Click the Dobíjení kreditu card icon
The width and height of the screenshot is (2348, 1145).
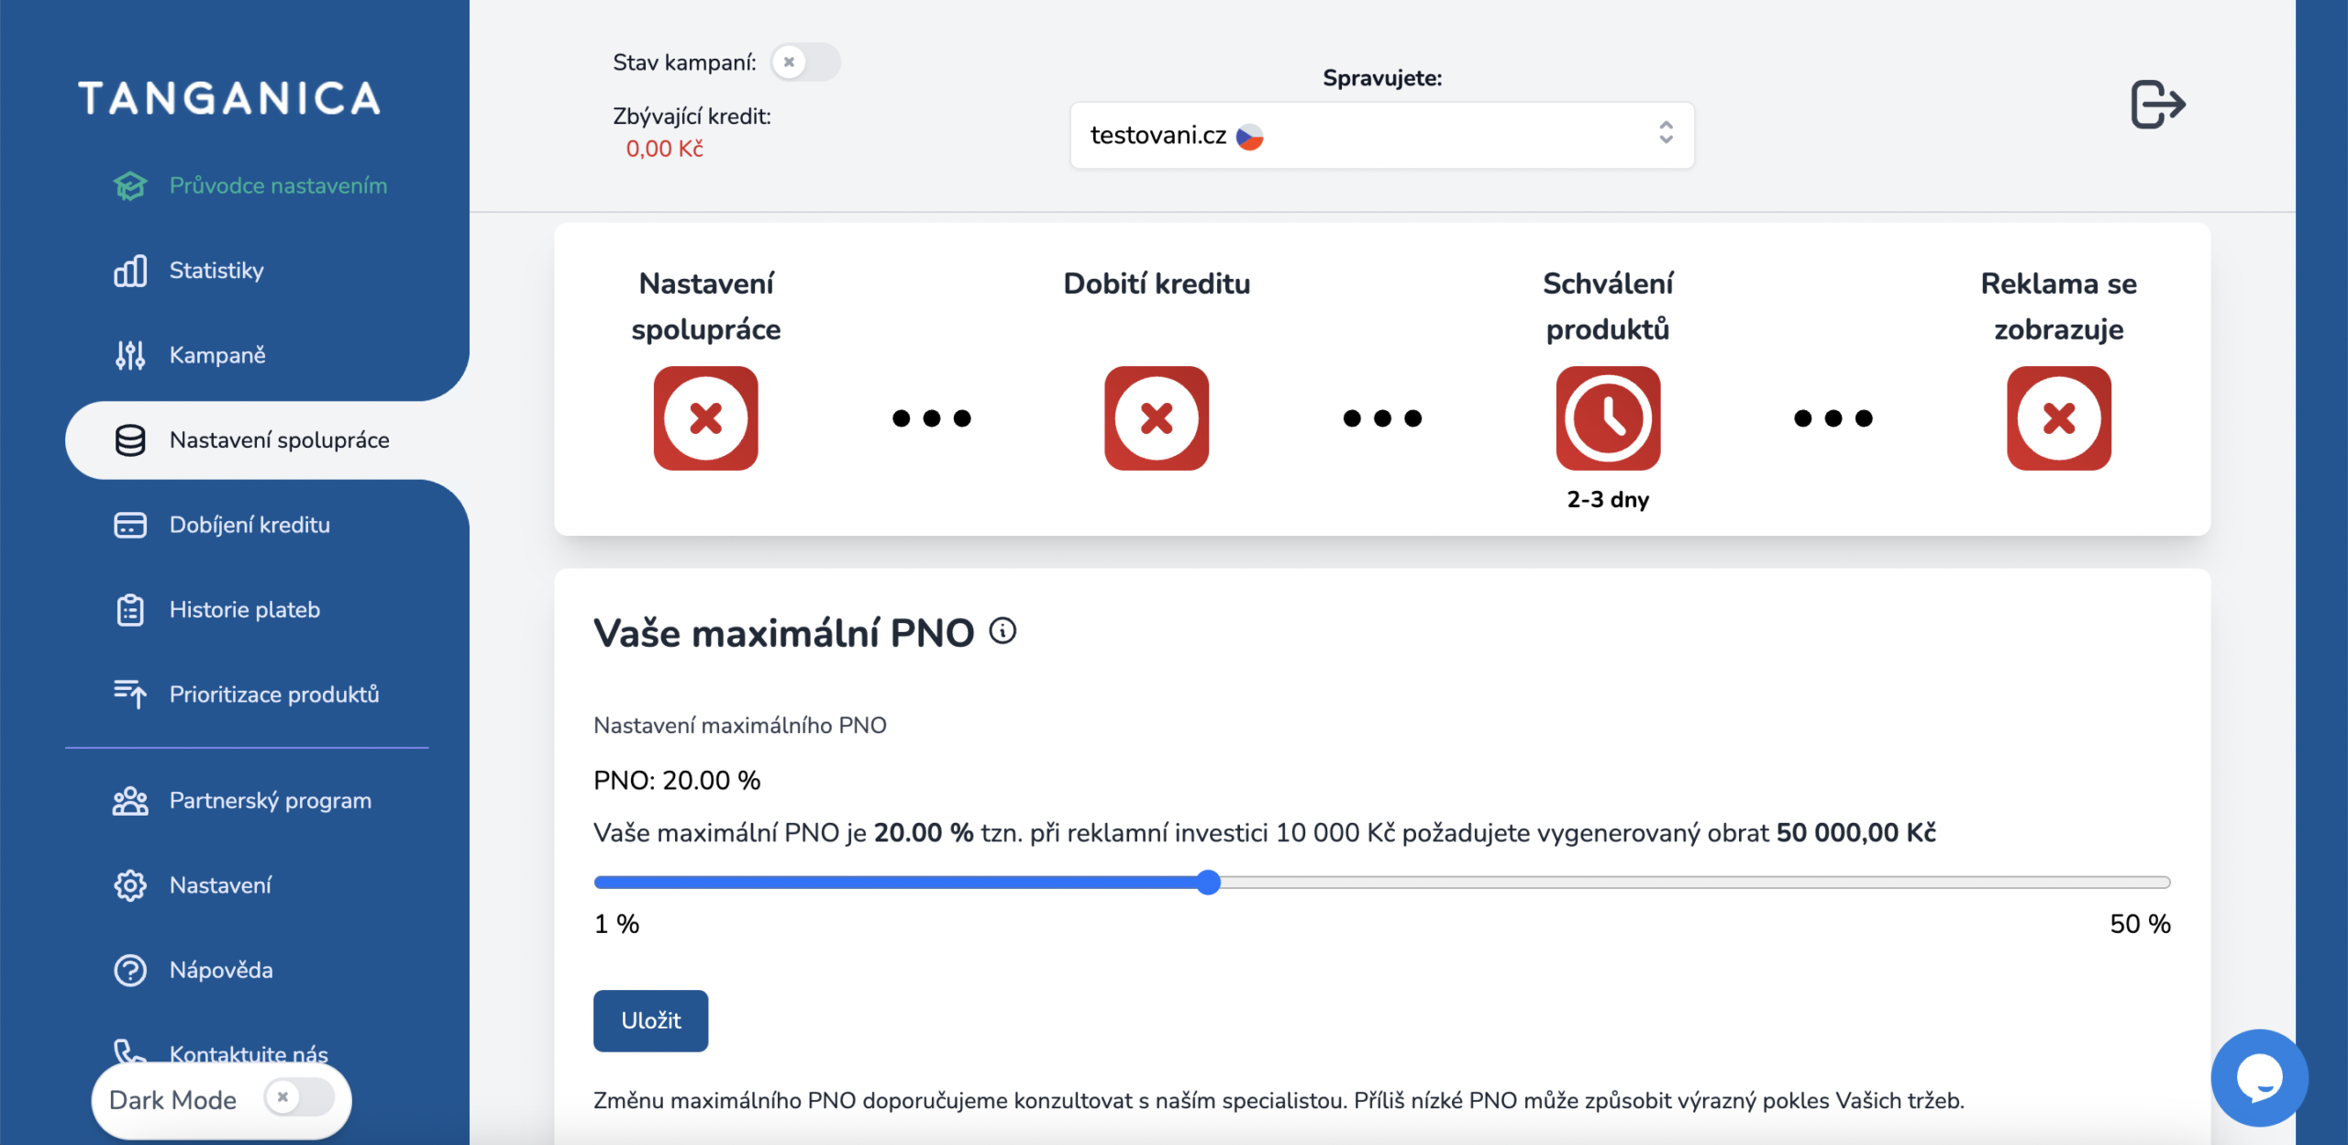[x=129, y=525]
